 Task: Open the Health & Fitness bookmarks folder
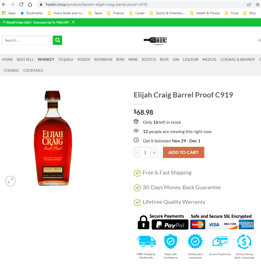(x=205, y=13)
